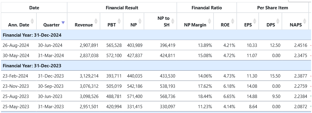Open the 23-Feb-2024 announcement date
312x113 pixels.
tap(15, 76)
